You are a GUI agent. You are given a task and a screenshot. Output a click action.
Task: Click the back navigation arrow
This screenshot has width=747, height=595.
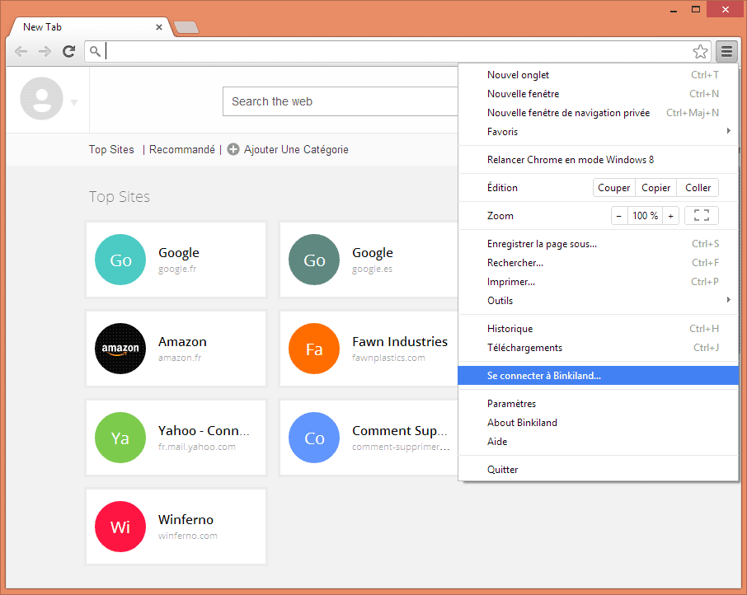[x=21, y=51]
